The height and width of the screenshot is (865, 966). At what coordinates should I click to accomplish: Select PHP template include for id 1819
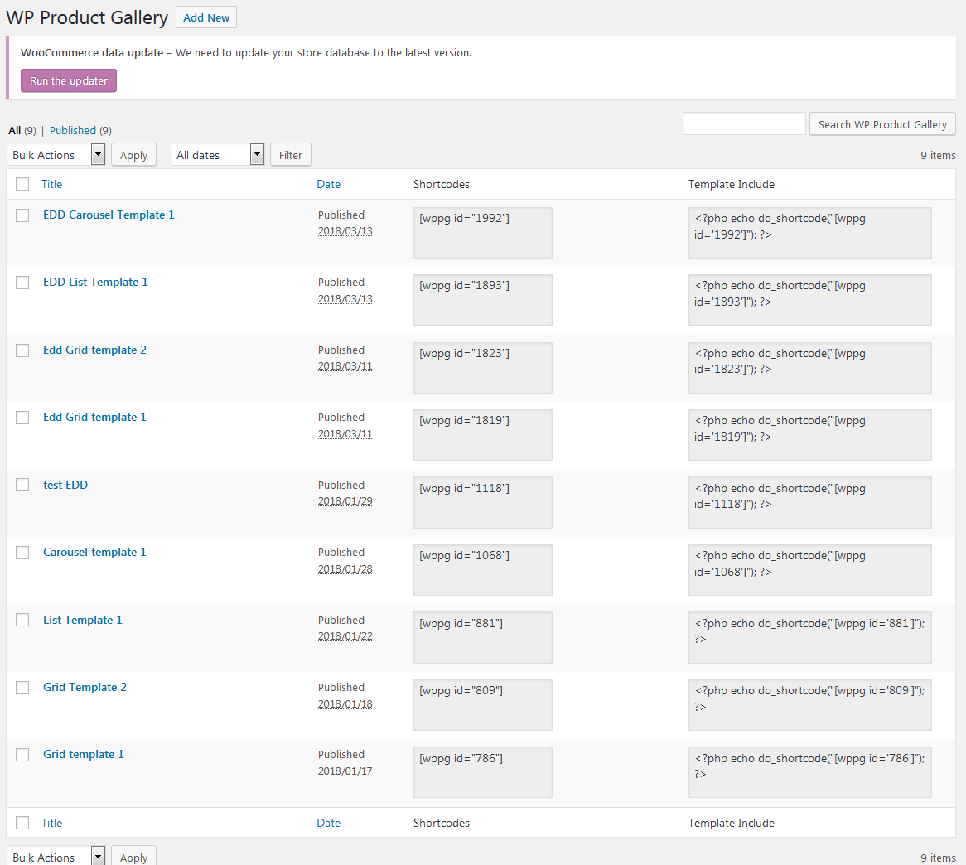click(x=809, y=434)
